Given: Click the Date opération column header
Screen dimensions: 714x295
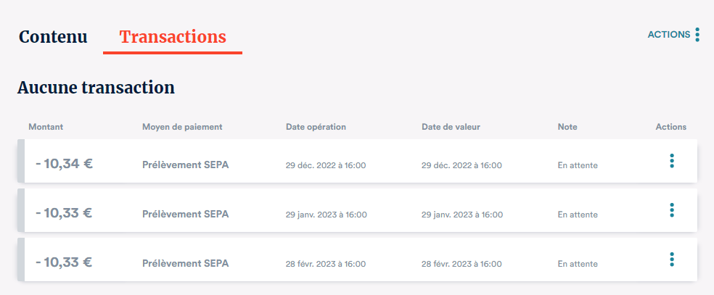Looking at the screenshot, I should click(316, 127).
